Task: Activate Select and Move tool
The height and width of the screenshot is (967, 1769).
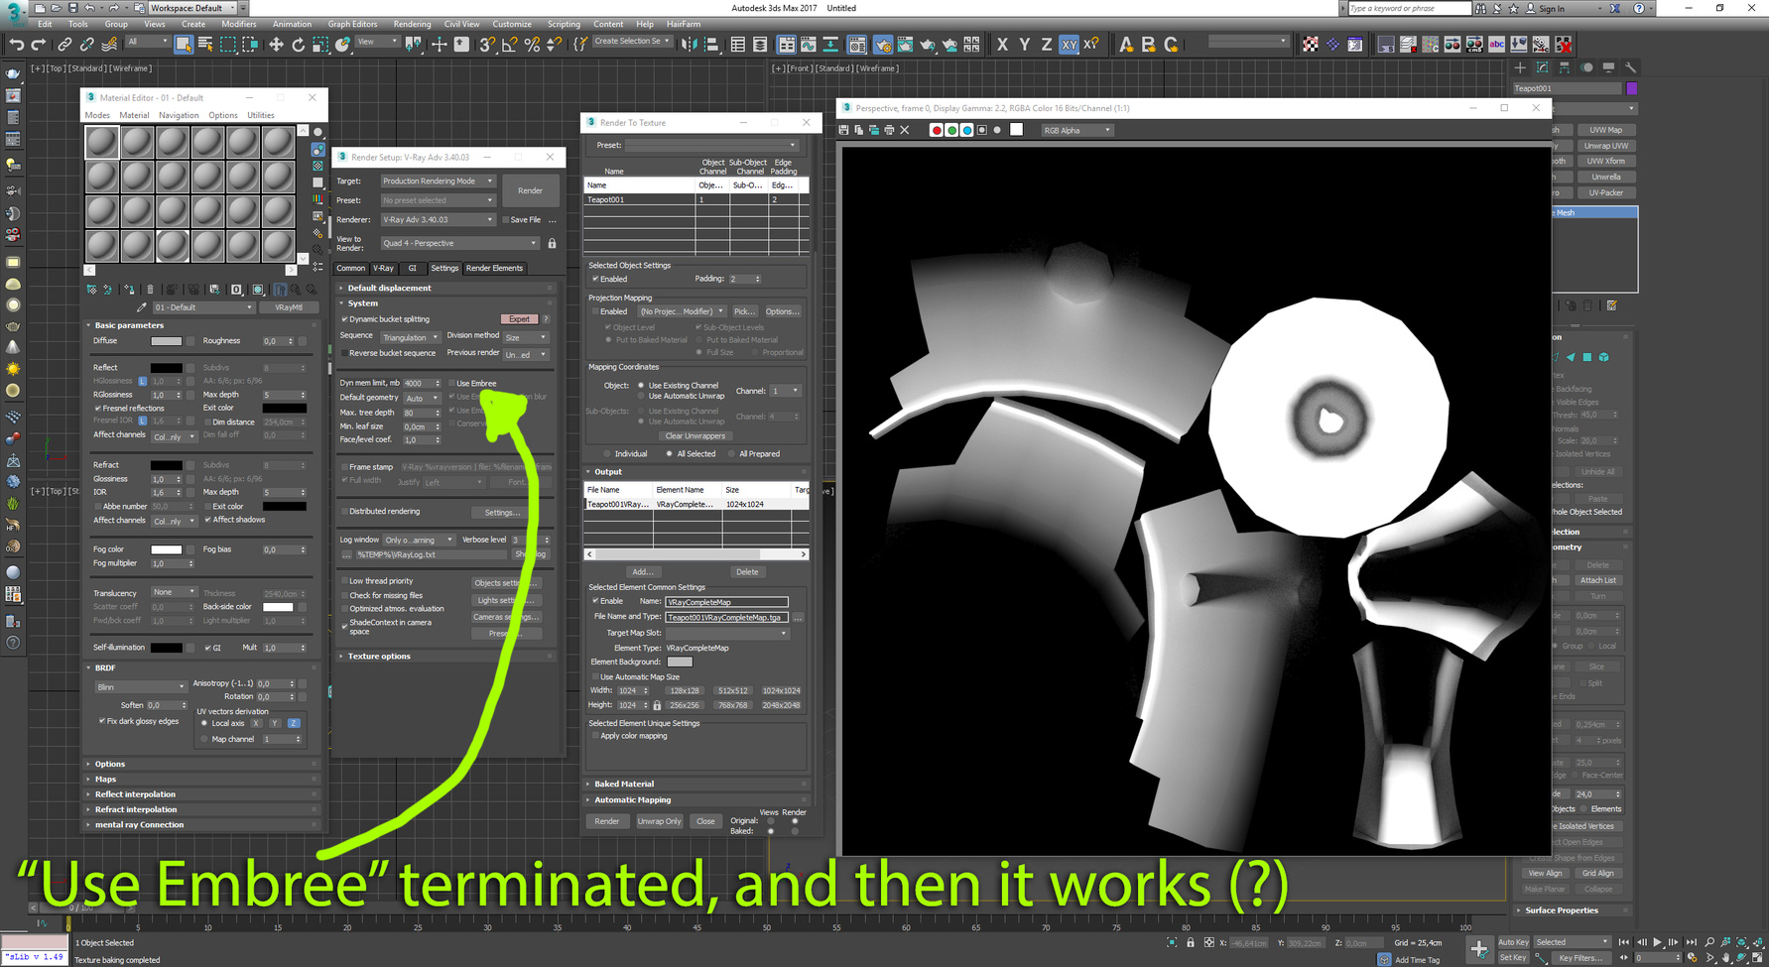Action: 276,45
